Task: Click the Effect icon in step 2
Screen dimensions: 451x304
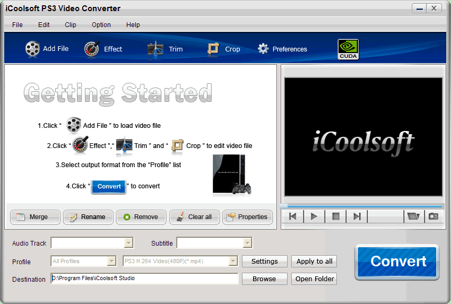Action: [80, 145]
